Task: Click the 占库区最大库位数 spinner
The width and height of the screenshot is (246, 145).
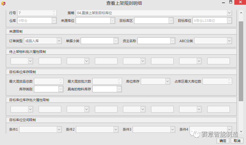Action: [229, 81]
